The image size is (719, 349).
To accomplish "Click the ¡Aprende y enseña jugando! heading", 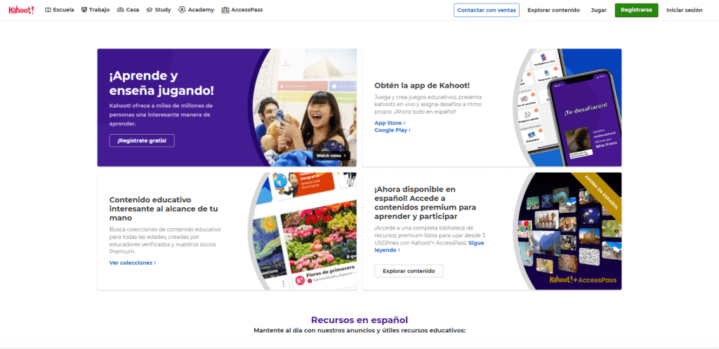I will pos(161,83).
